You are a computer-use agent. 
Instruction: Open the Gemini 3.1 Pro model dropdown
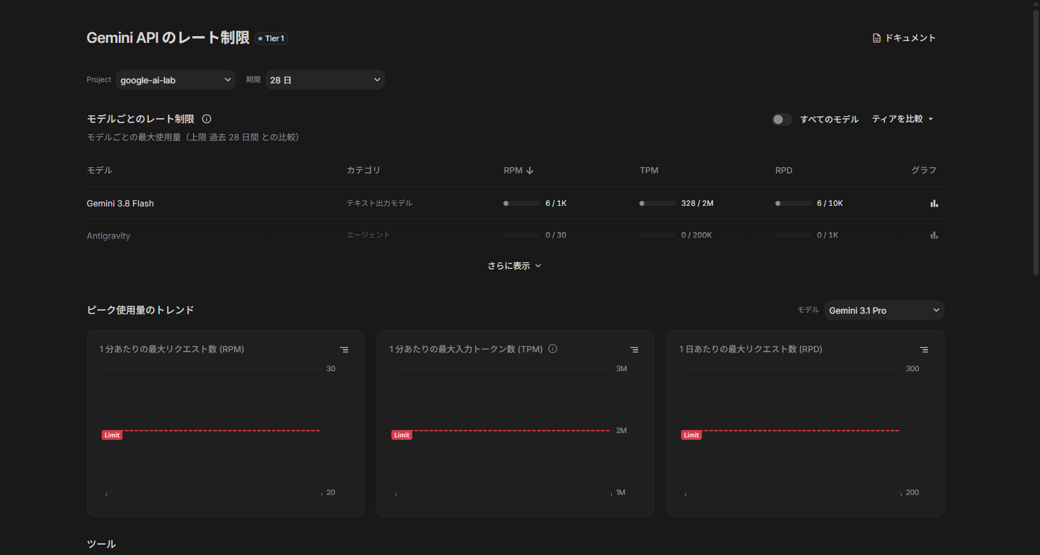pyautogui.click(x=884, y=310)
